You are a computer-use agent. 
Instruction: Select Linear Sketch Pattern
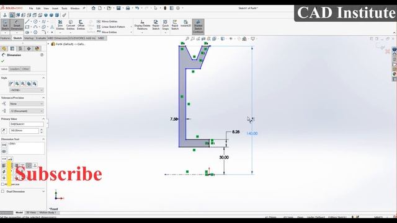tap(111, 27)
